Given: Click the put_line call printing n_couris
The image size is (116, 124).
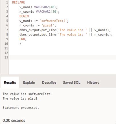Looking at the screenshot, I should (66, 34).
